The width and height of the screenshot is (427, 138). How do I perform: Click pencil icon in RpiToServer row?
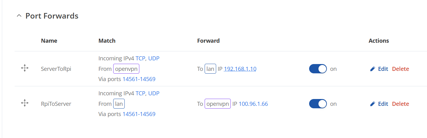(x=373, y=104)
